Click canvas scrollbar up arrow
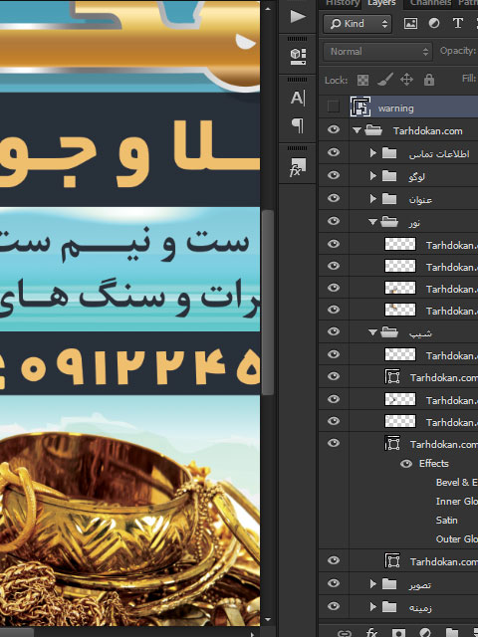Viewport: 478px width, 637px height. point(268,8)
